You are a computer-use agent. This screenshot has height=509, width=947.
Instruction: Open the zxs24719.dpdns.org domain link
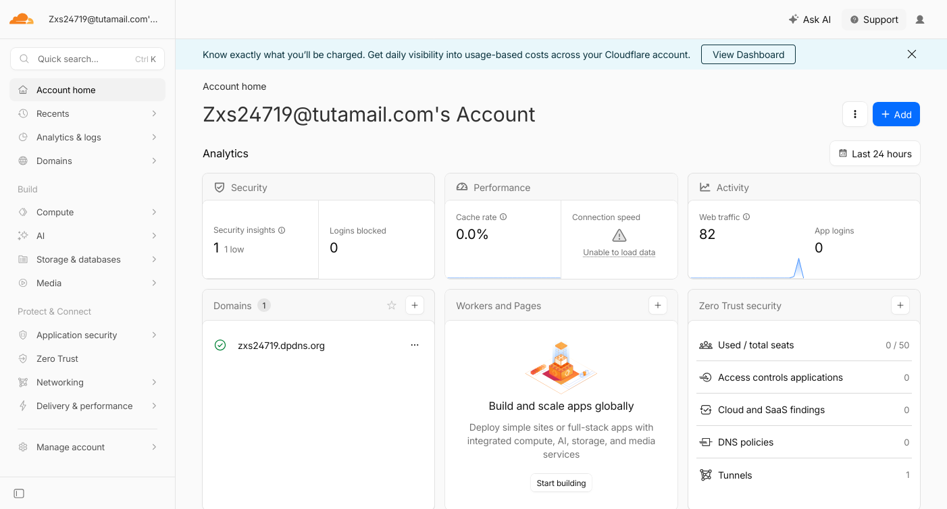281,346
